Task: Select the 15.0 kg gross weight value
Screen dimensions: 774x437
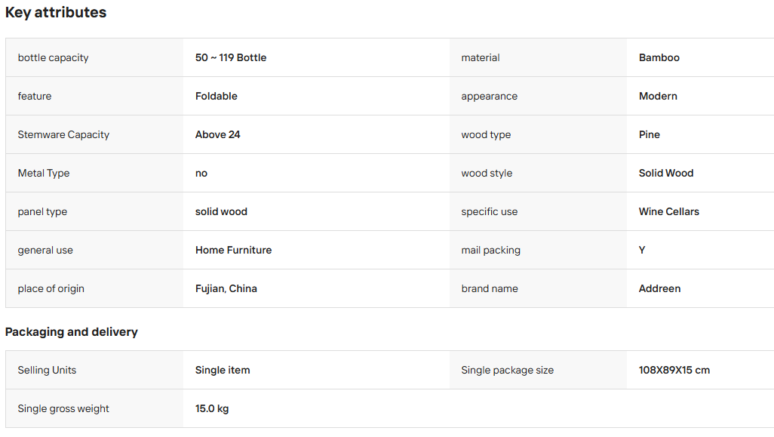Action: pyautogui.click(x=212, y=408)
